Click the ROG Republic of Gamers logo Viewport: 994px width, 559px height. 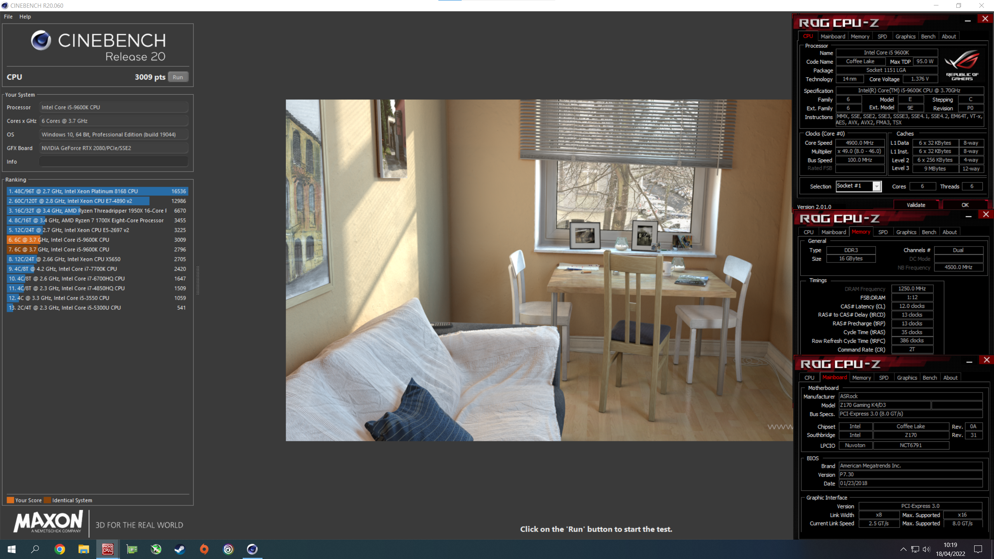point(962,66)
